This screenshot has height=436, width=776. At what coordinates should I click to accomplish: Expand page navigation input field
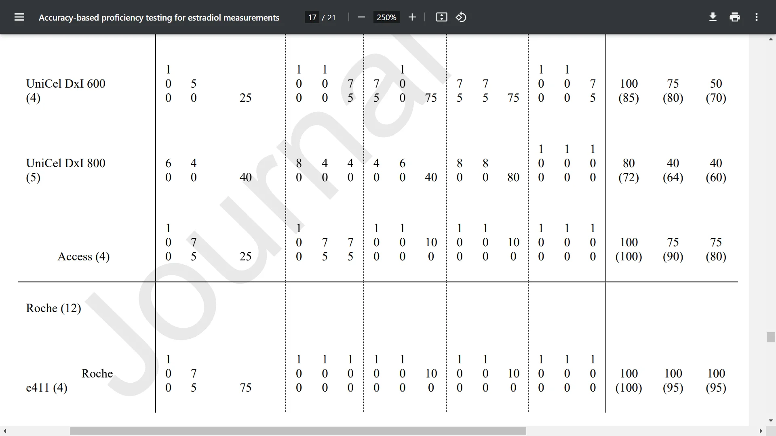[311, 17]
